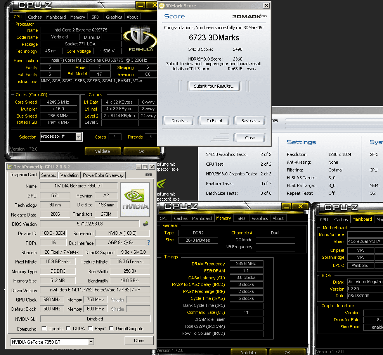Screen dimensions: 383x355
Task: Click the Bus Interface question mark icon
Action: pos(149,242)
